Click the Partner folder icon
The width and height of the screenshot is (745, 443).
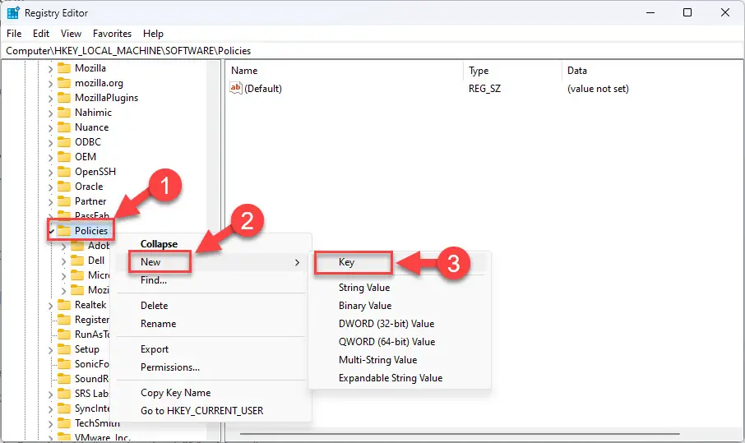[63, 201]
